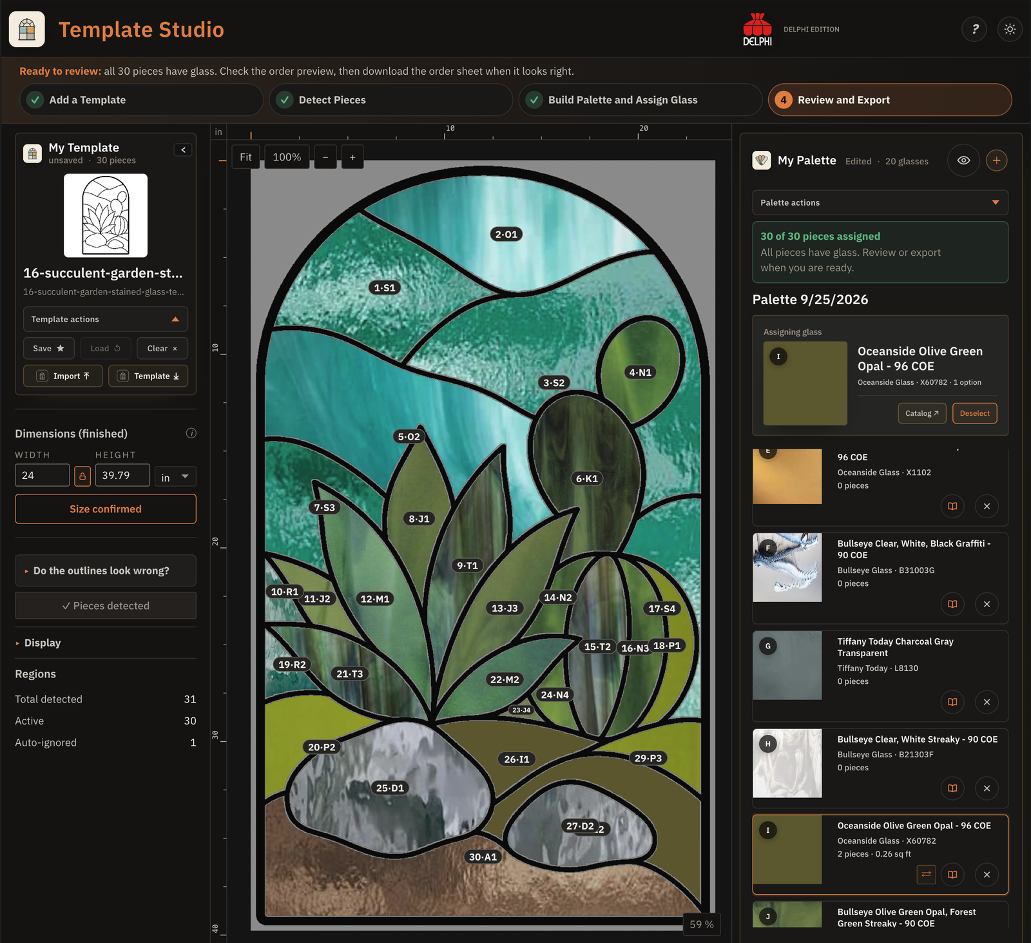The image size is (1031, 943).
Task: Click the Width input field
Action: pos(43,476)
